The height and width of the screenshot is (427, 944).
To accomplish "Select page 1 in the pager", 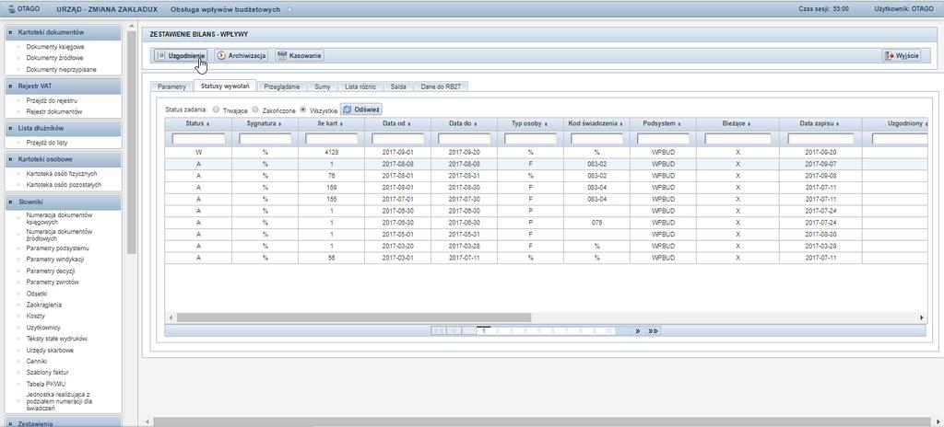I will pyautogui.click(x=483, y=330).
